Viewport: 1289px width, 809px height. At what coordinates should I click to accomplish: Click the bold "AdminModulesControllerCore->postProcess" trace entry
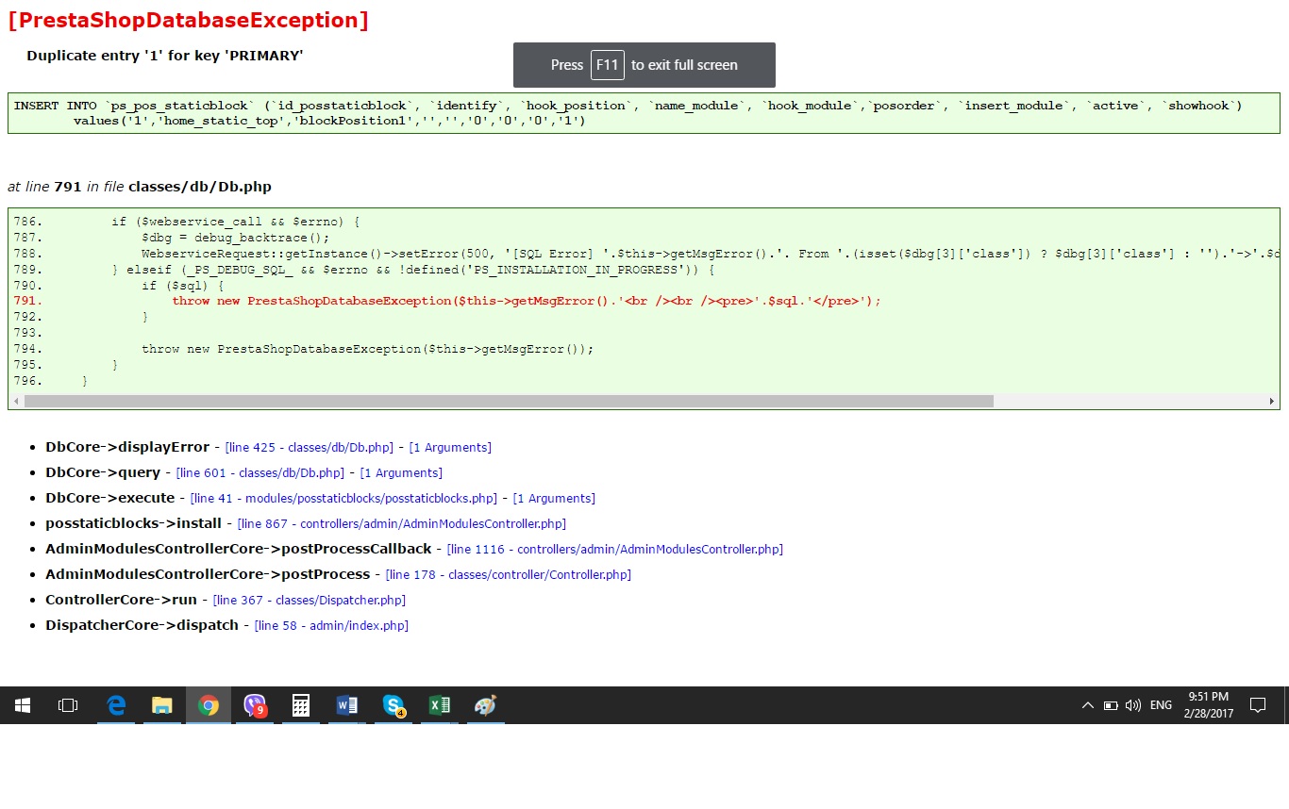point(208,574)
